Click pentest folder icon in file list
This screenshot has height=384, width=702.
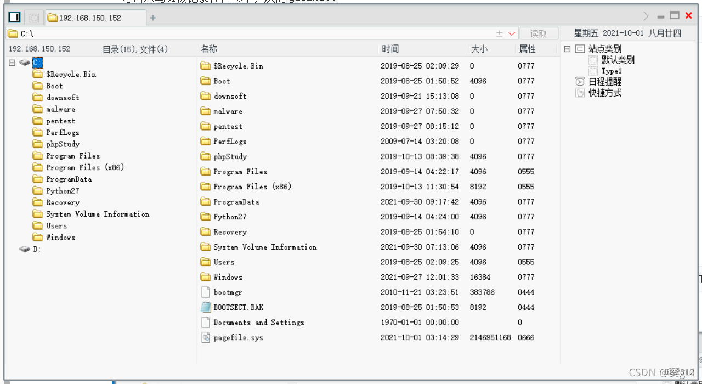(x=206, y=126)
